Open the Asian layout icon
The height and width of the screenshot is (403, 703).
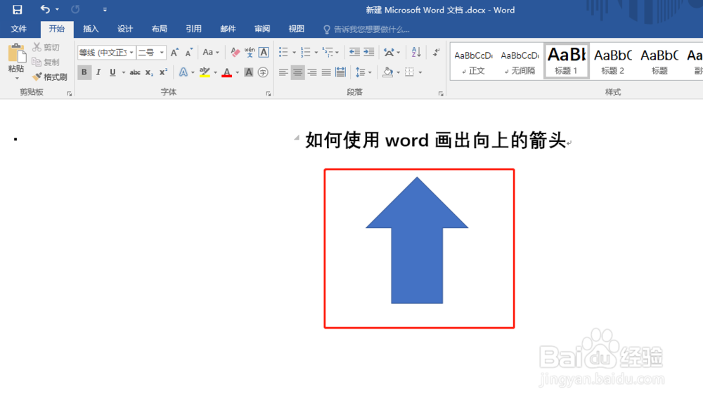click(x=389, y=53)
